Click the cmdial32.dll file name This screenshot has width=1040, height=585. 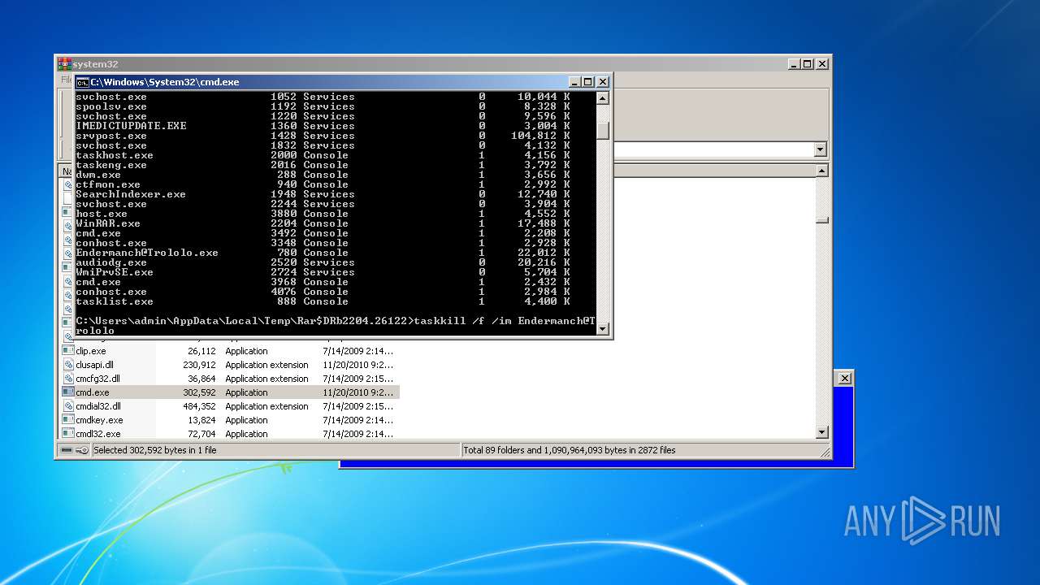98,406
